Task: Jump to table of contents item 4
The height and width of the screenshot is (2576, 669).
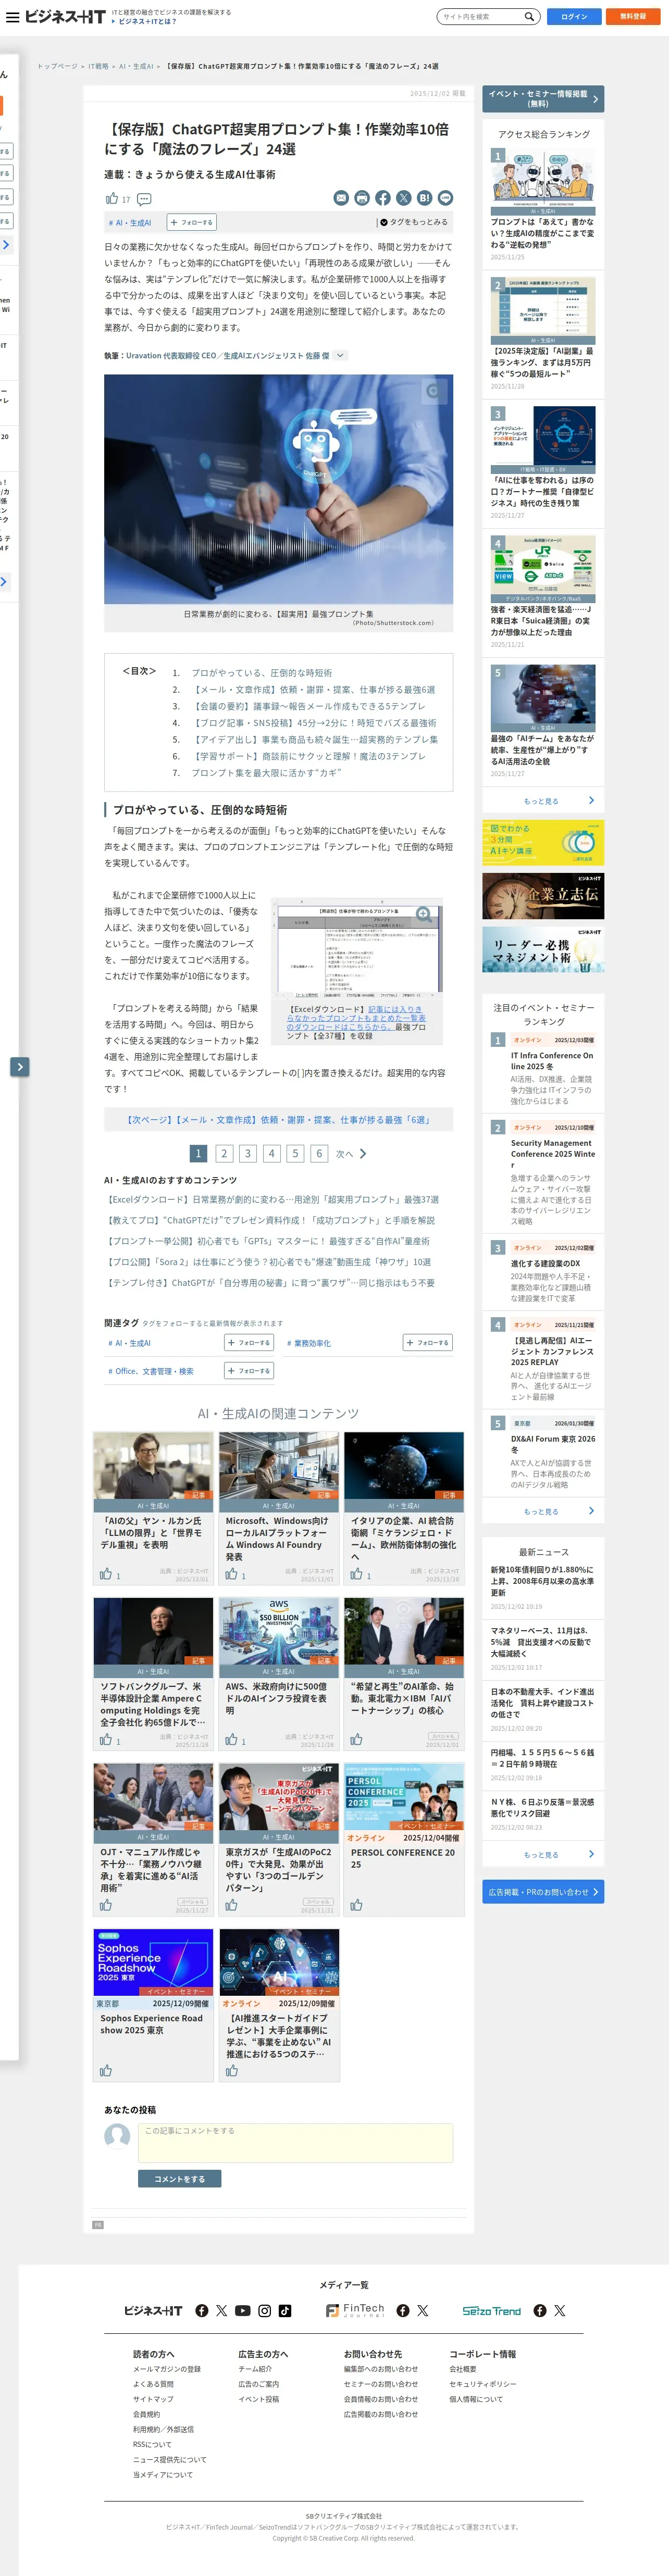Action: pyautogui.click(x=314, y=722)
